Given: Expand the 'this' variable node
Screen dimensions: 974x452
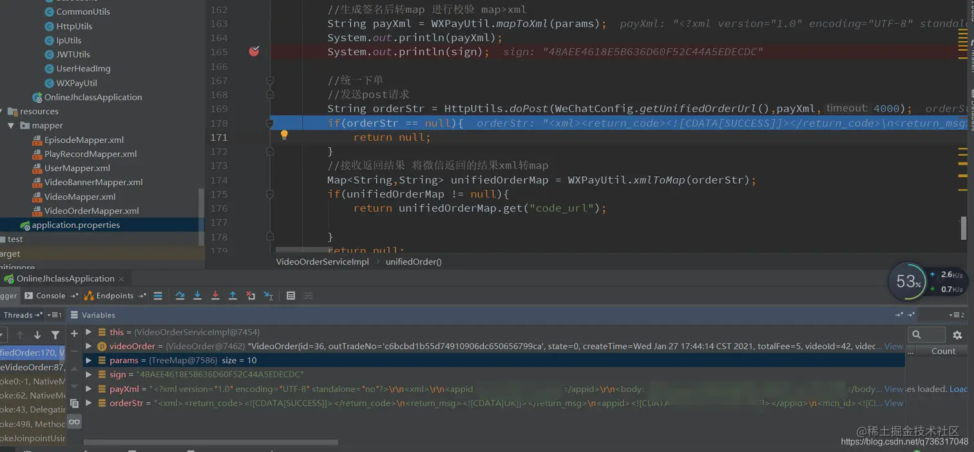Looking at the screenshot, I should point(89,332).
